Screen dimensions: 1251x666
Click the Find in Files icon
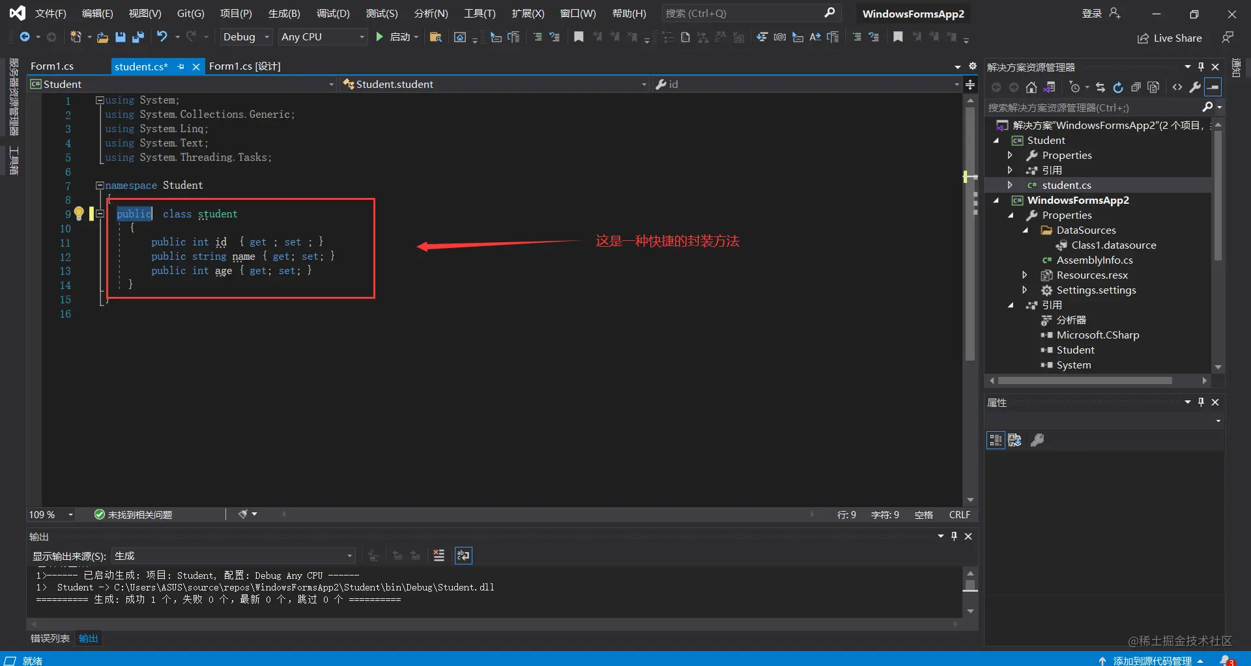[x=436, y=37]
